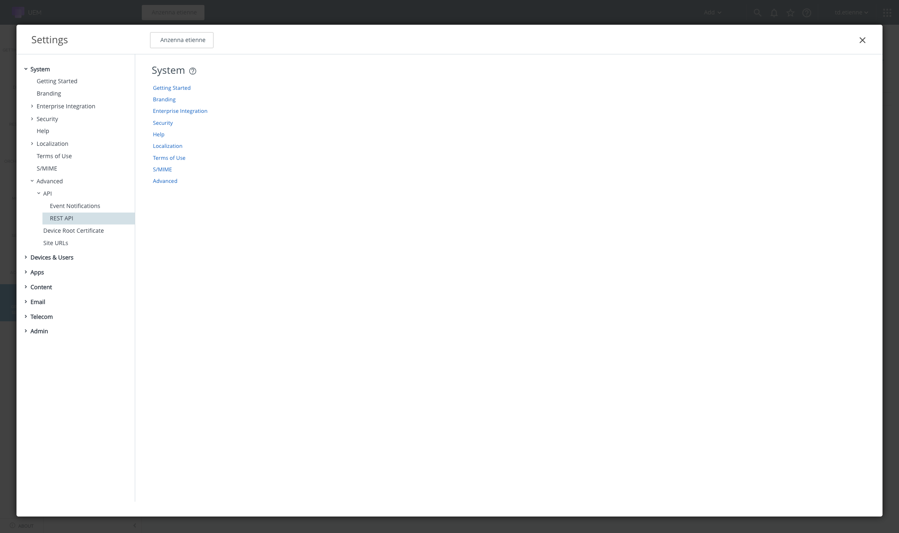Collapse the API tree node chevron
Viewport: 899px width, 533px height.
click(x=39, y=194)
